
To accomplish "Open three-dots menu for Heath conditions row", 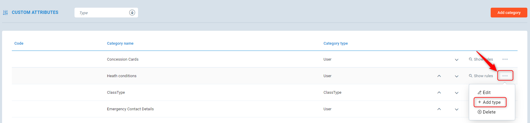I will [505, 76].
